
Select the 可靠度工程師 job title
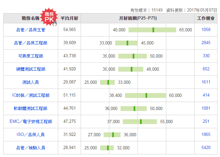coord(31,56)
